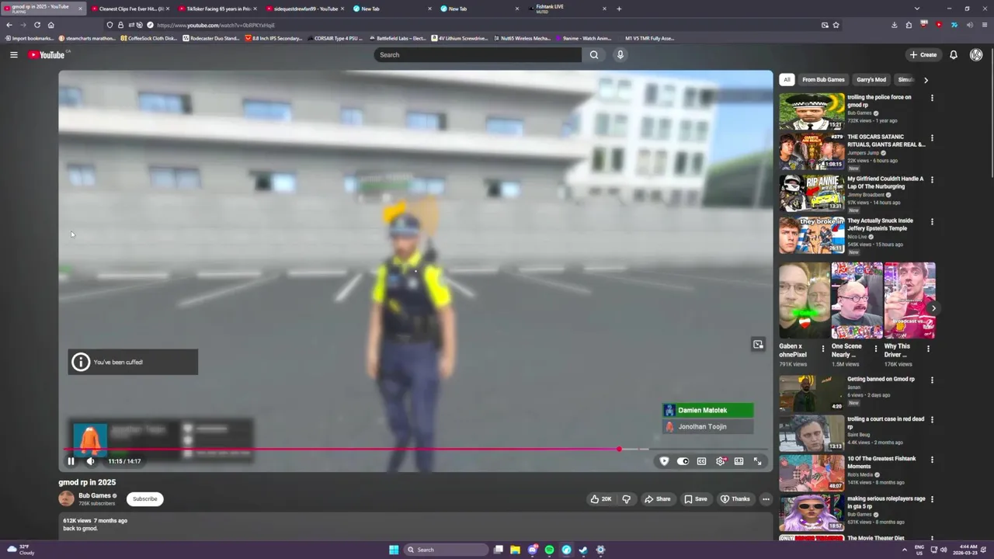Click the browser address bar URL
994x559 pixels.
coord(216,25)
